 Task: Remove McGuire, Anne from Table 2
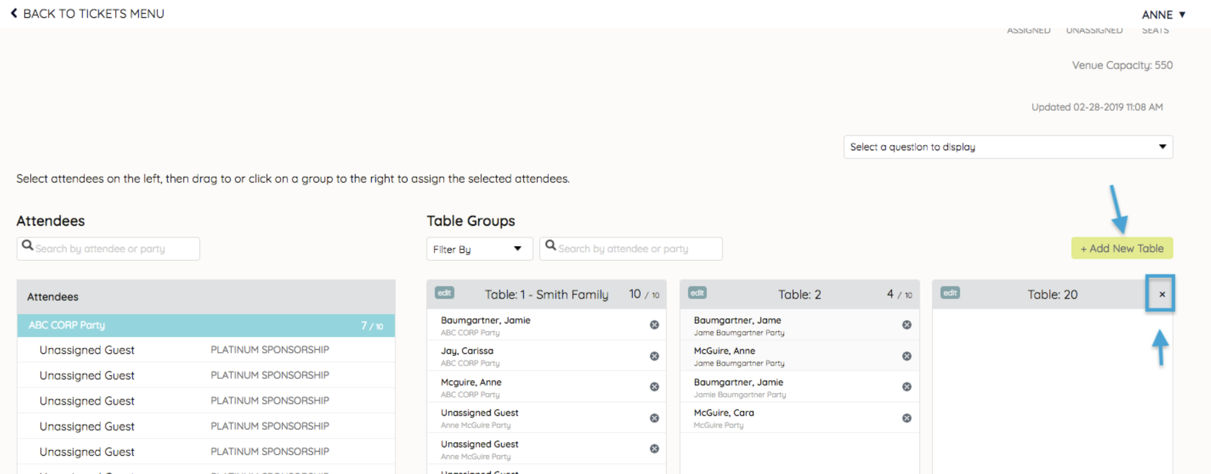coord(907,356)
